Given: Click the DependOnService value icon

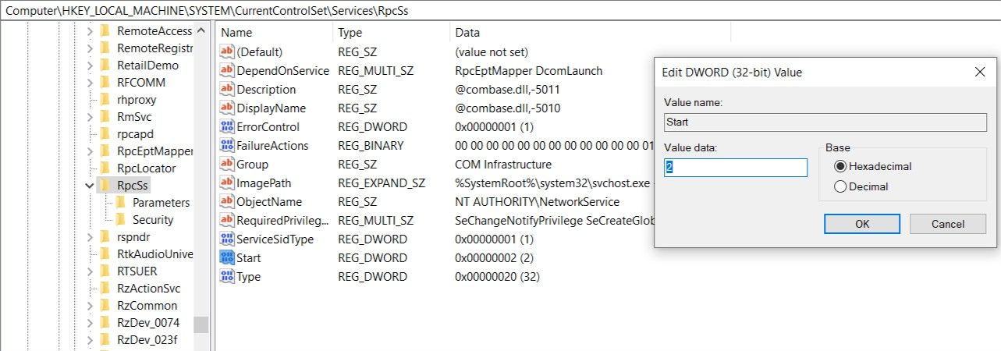Looking at the screenshot, I should point(227,71).
